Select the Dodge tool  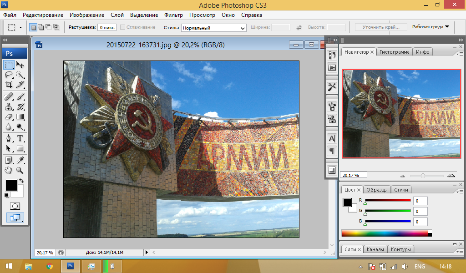click(x=20, y=127)
